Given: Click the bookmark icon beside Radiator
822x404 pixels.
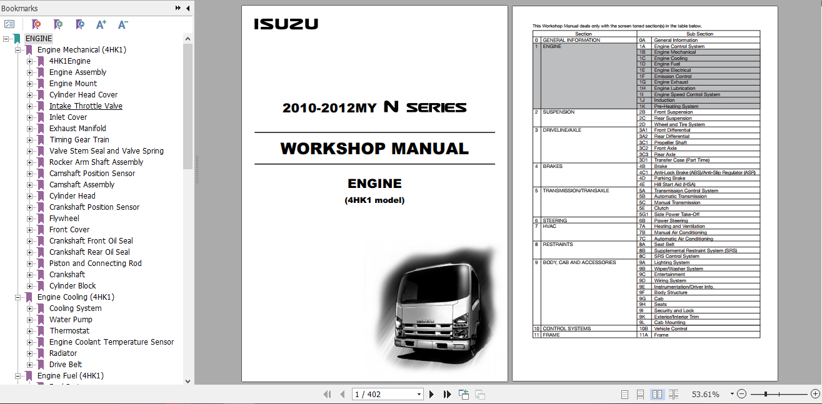Looking at the screenshot, I should 41,353.
